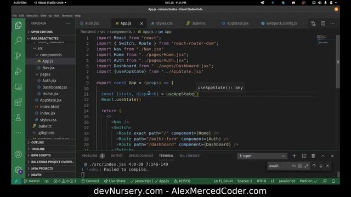351x197 pixels.
Task: Open remote window indicator in status bar
Action: (16, 181)
